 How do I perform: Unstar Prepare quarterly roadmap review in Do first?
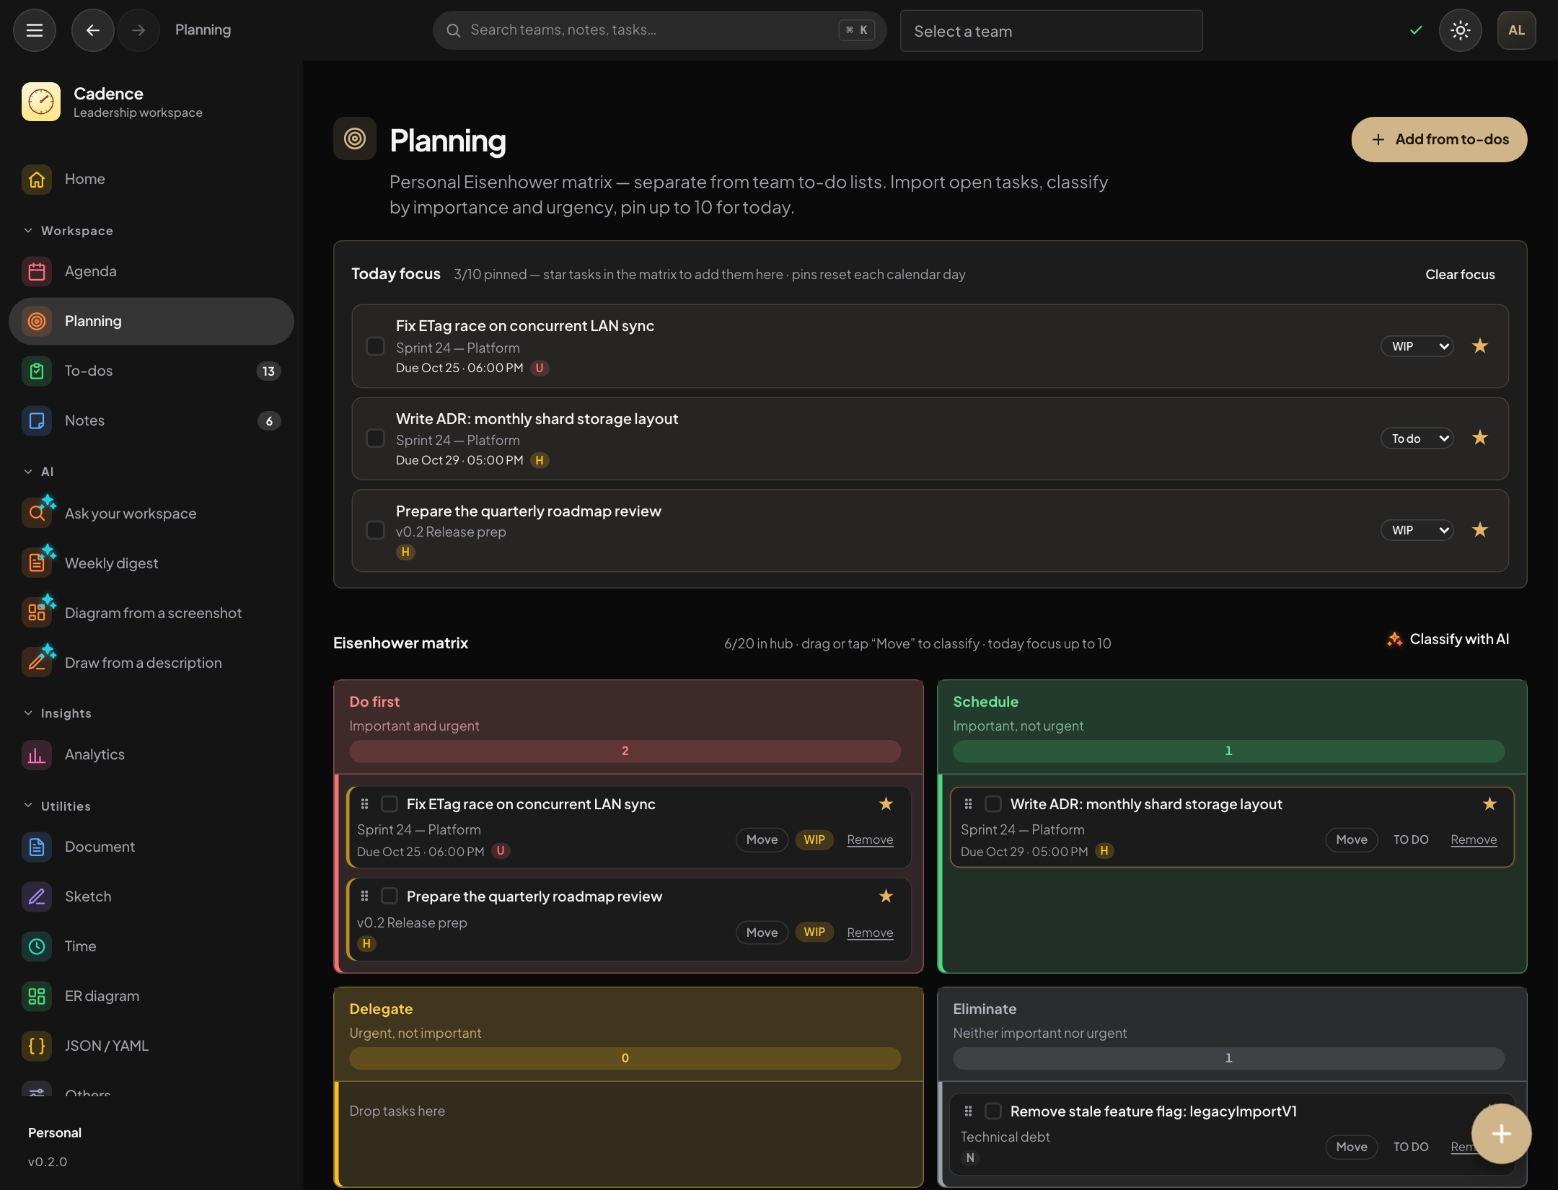[886, 896]
